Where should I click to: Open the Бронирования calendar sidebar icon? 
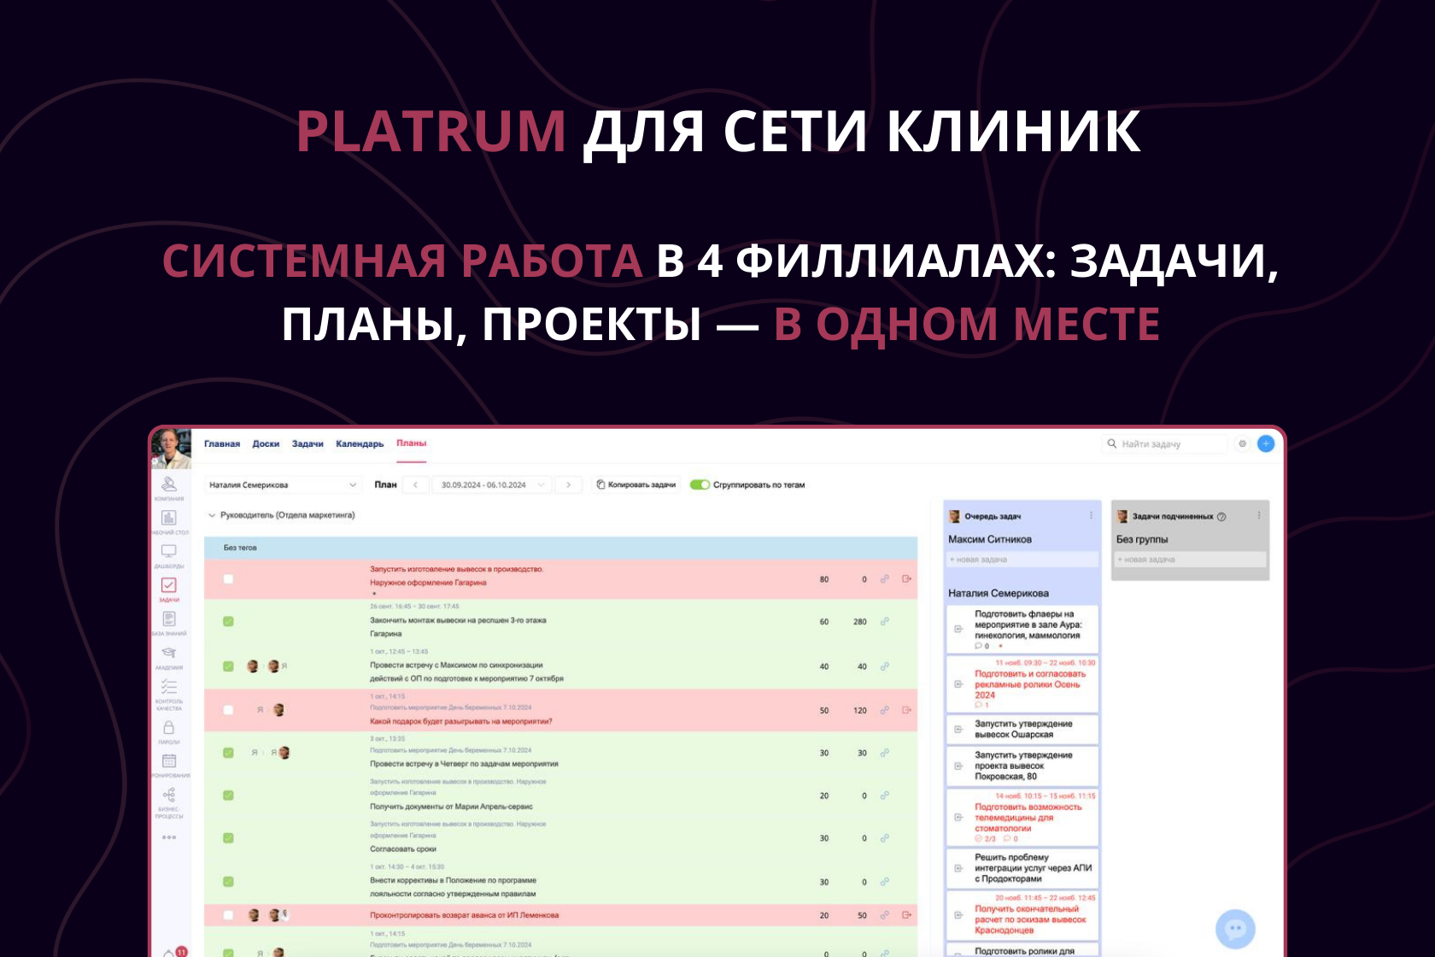tap(169, 764)
